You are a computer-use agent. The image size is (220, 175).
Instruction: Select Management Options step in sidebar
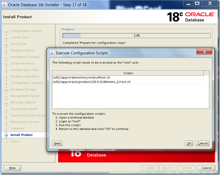coord(26,96)
